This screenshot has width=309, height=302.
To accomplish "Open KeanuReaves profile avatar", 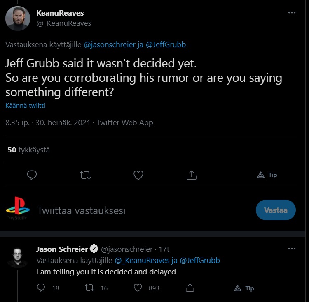I will [x=17, y=18].
